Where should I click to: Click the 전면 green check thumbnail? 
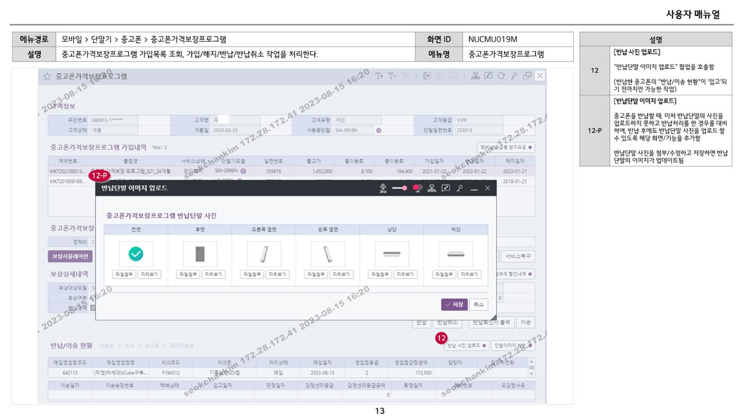136,255
